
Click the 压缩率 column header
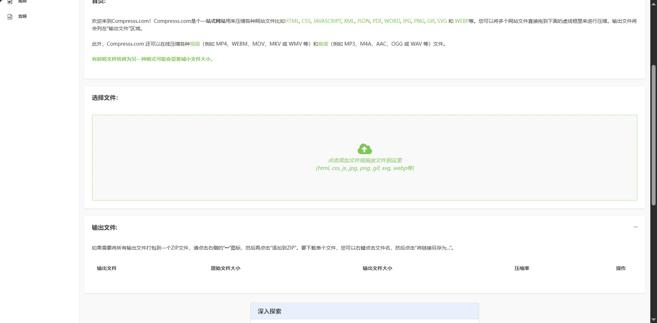(522, 268)
